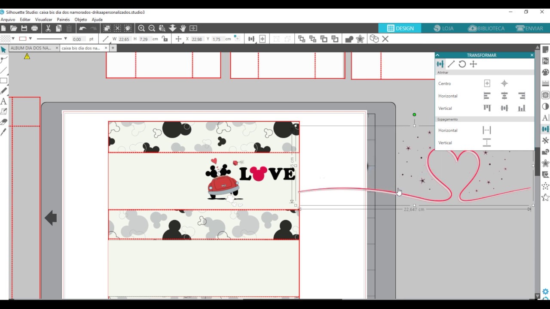Switch to Scale tab in Transformar panel

[x=451, y=64]
